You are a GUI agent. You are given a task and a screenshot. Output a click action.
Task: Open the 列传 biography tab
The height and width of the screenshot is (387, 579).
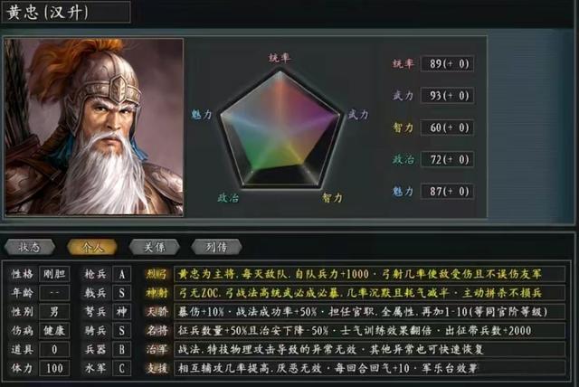217,247
